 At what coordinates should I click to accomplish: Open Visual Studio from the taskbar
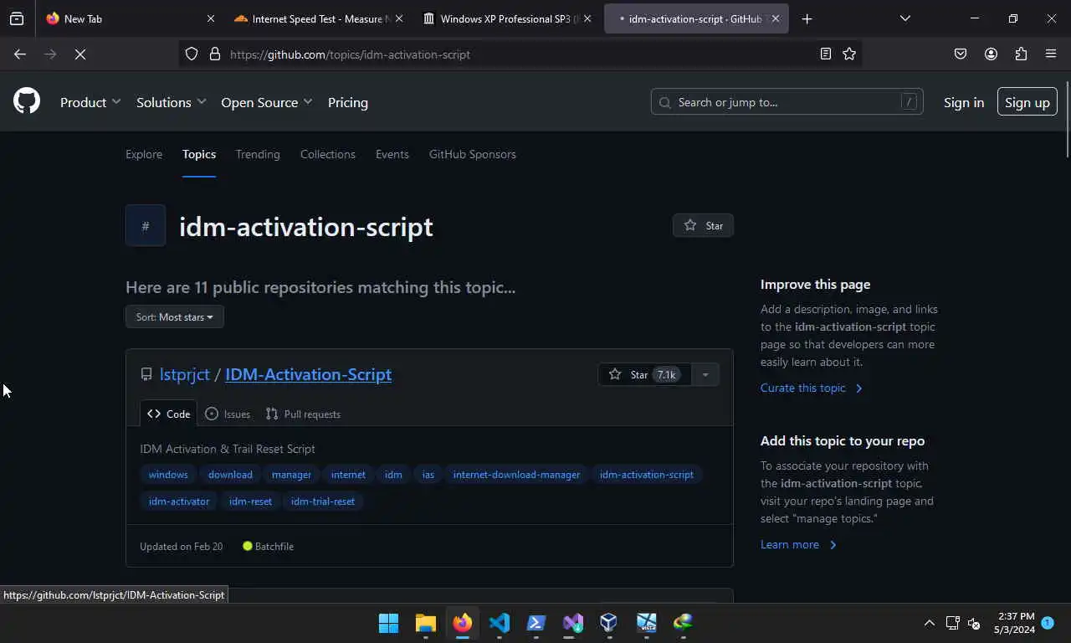point(572,623)
